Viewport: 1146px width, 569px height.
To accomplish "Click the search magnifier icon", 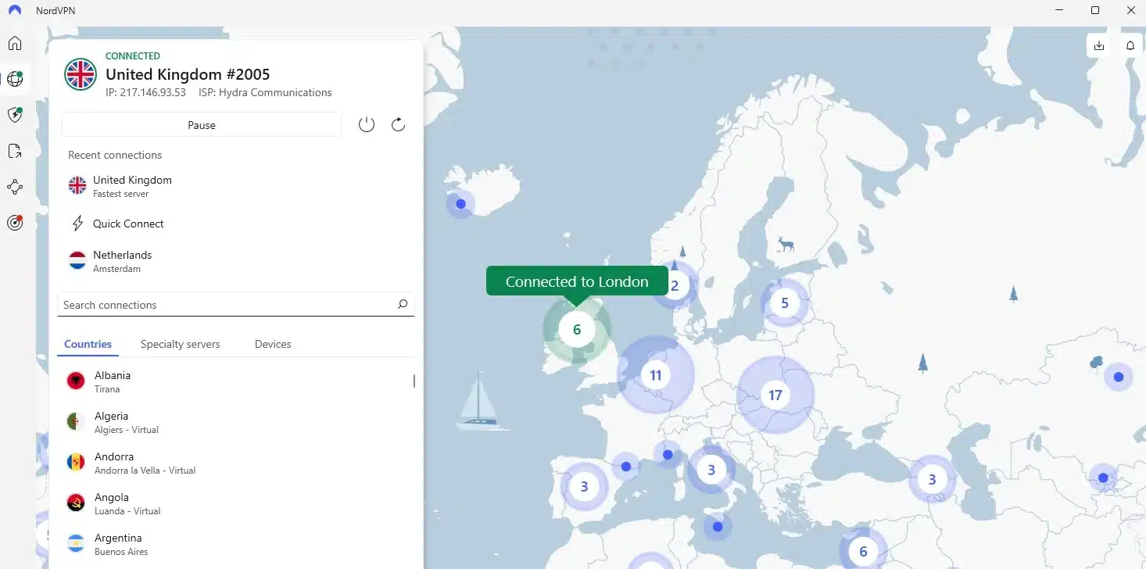I will (x=403, y=304).
